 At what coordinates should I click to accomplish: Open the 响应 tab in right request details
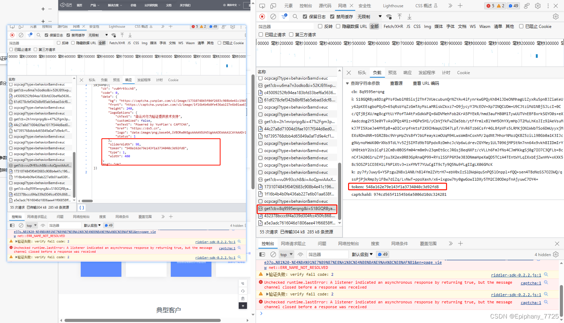click(407, 73)
